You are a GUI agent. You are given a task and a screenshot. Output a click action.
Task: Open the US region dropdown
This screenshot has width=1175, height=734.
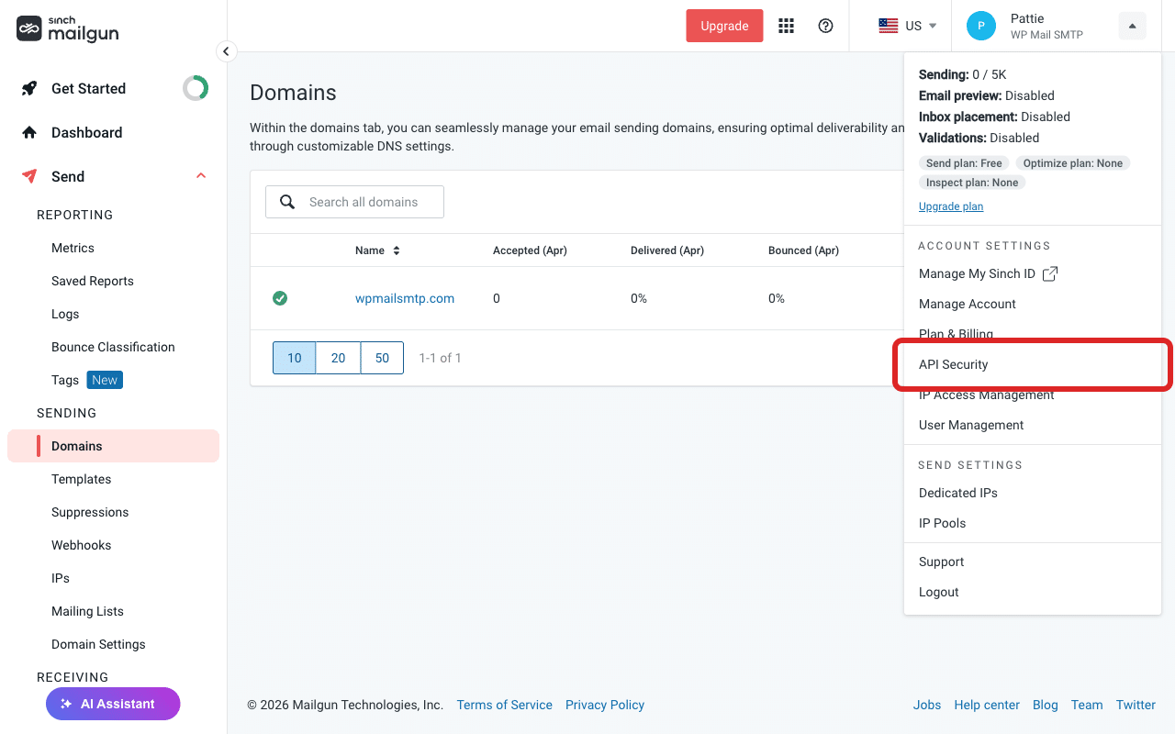coord(907,26)
